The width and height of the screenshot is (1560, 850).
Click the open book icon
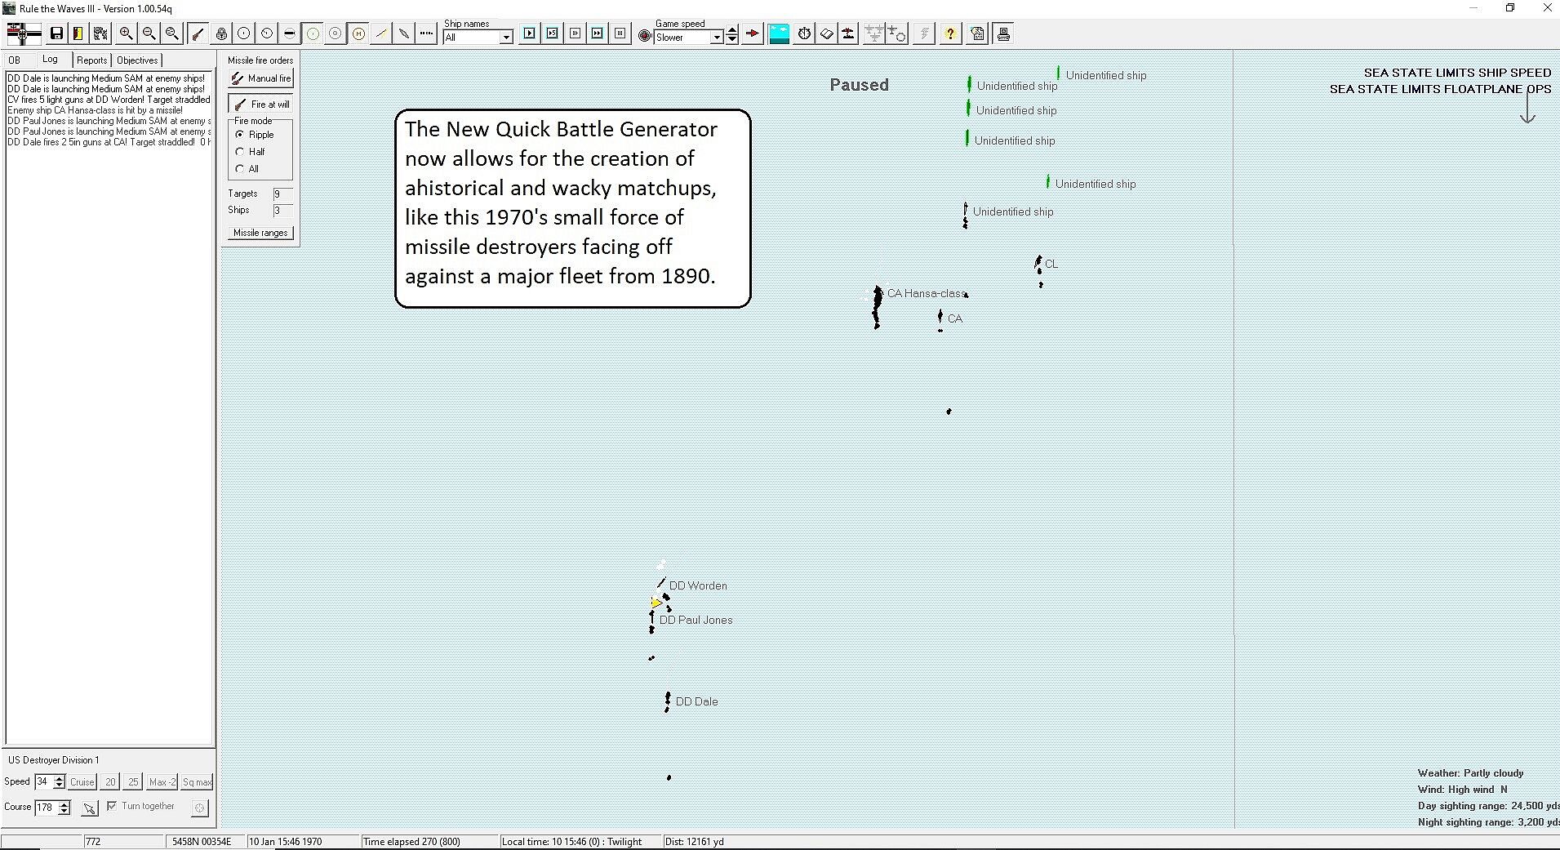click(x=827, y=33)
